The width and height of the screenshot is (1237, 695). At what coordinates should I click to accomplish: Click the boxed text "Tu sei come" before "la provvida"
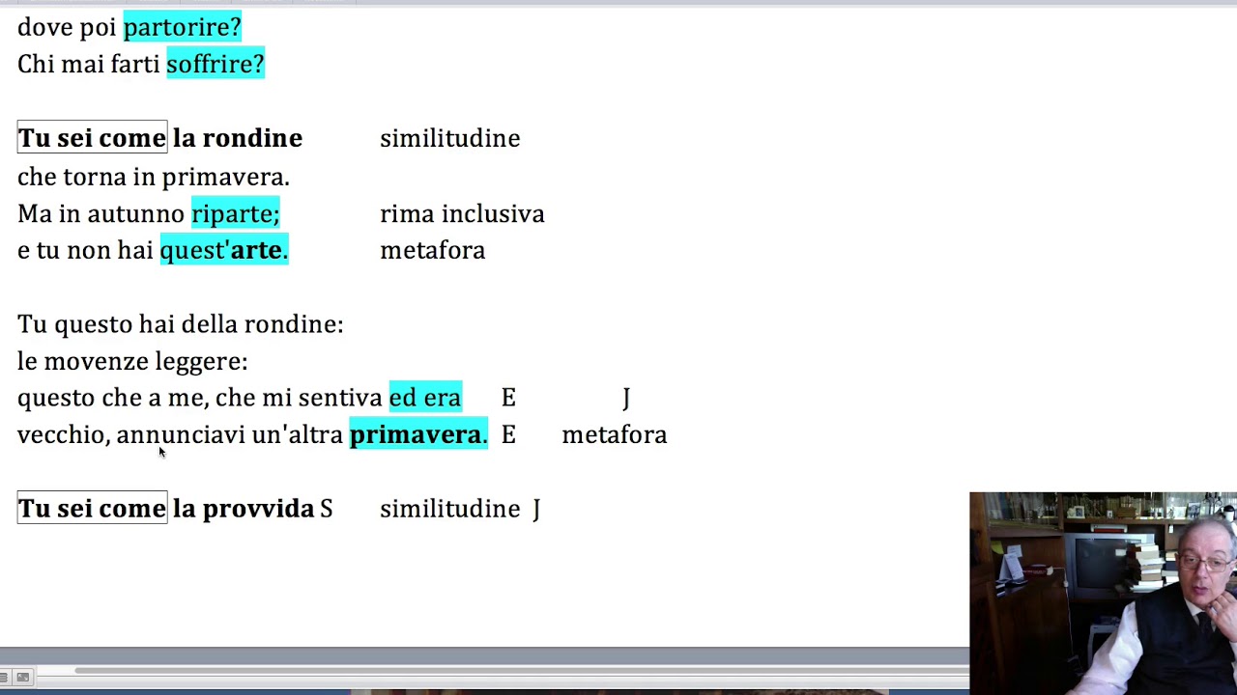click(x=92, y=509)
